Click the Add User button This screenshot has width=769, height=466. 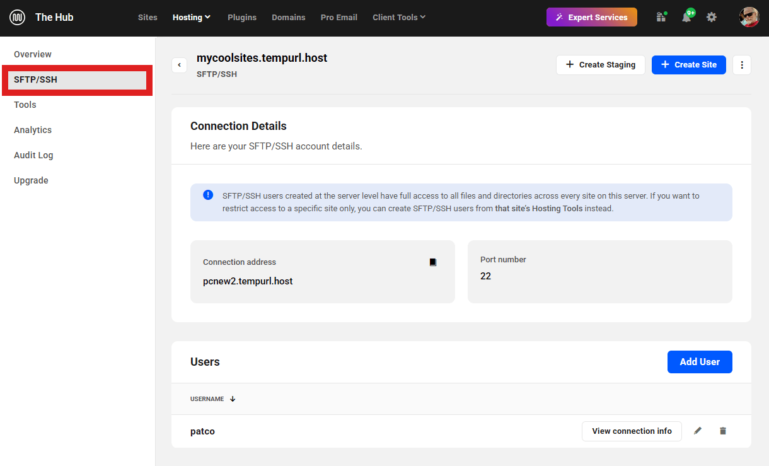(x=700, y=362)
